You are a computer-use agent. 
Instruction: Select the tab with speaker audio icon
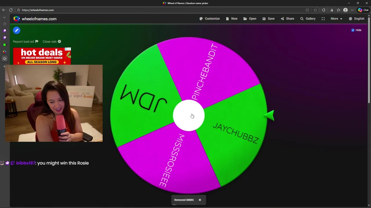point(4,59)
